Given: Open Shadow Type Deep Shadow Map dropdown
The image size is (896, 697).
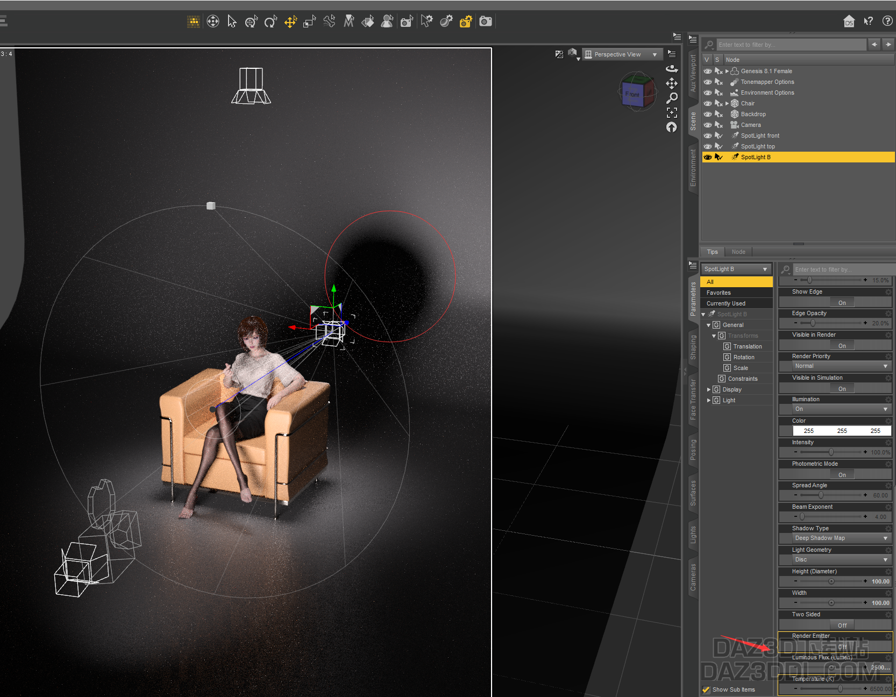Looking at the screenshot, I should (x=841, y=538).
